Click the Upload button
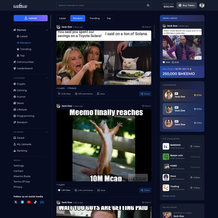Viewport: 218px width, 218px height. 31,18
